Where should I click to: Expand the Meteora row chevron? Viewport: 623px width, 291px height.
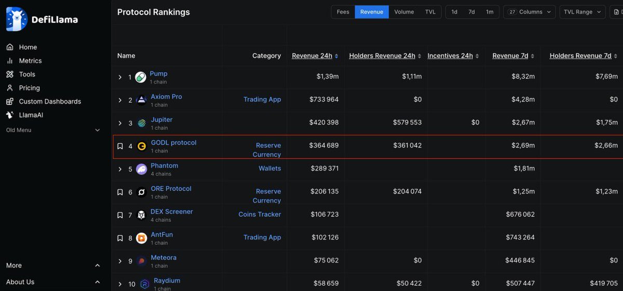[x=120, y=261]
